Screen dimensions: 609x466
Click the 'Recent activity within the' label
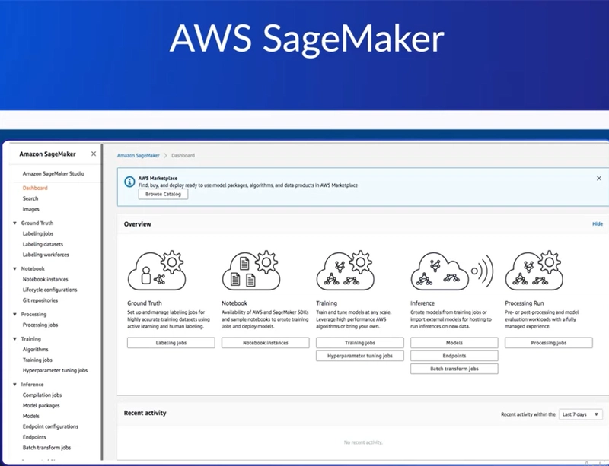[x=528, y=414]
